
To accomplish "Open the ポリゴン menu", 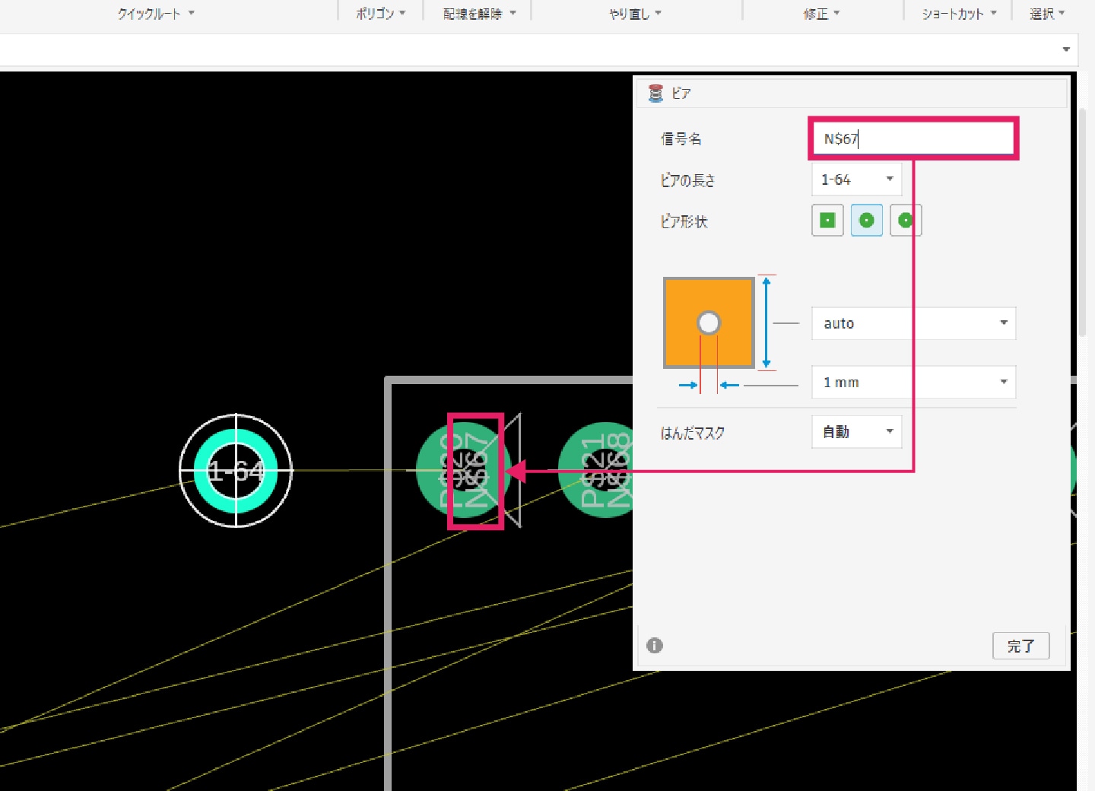I will (x=381, y=14).
